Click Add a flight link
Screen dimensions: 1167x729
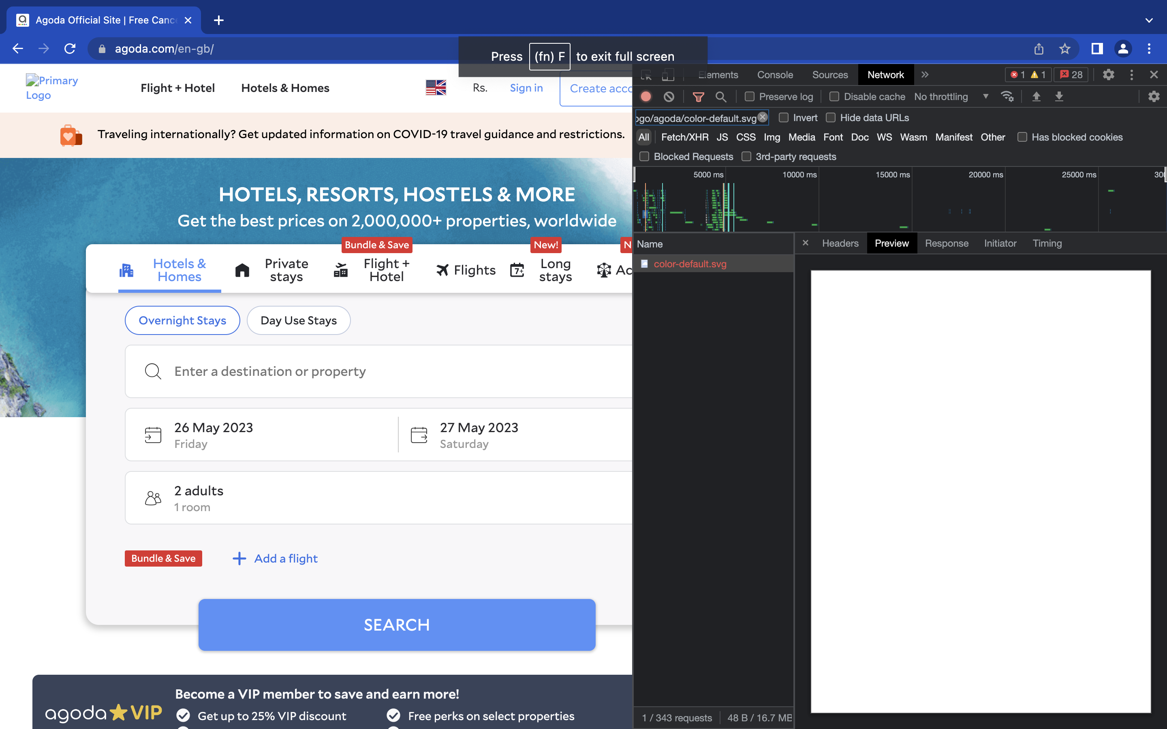coord(276,558)
